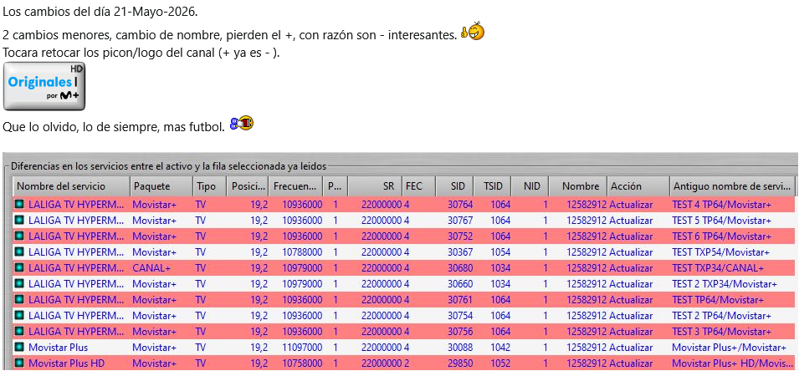Screen dimensions: 799x371
Task: Select TV icon in row SID 30752
Action: click(20, 236)
